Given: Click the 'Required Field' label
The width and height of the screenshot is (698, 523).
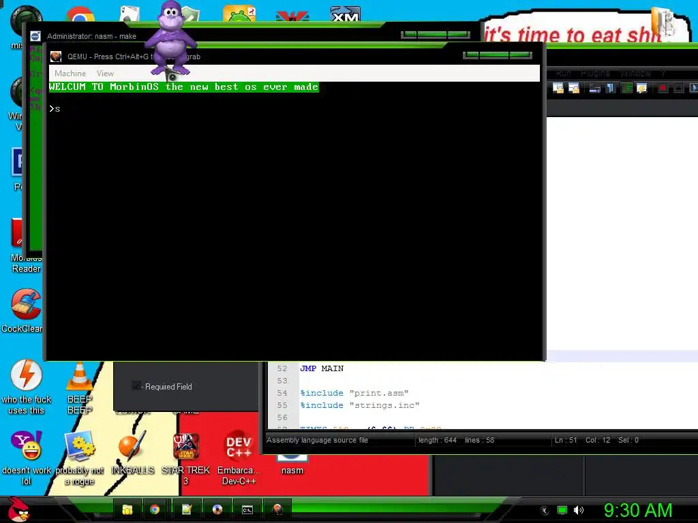Looking at the screenshot, I should [x=168, y=387].
